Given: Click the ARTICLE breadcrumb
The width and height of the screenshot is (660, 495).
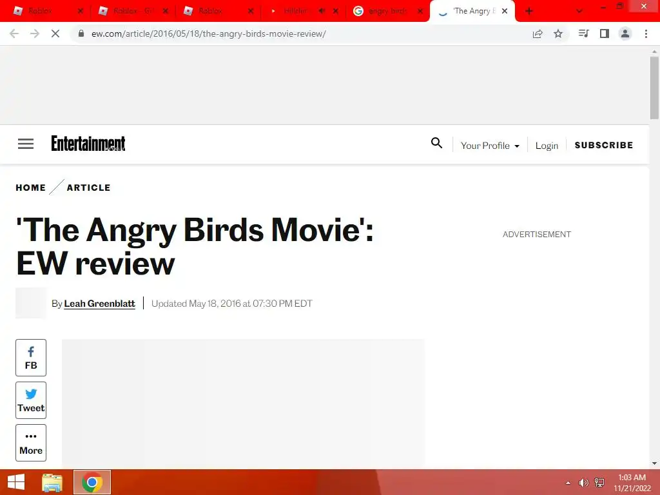Looking at the screenshot, I should click(x=88, y=188).
